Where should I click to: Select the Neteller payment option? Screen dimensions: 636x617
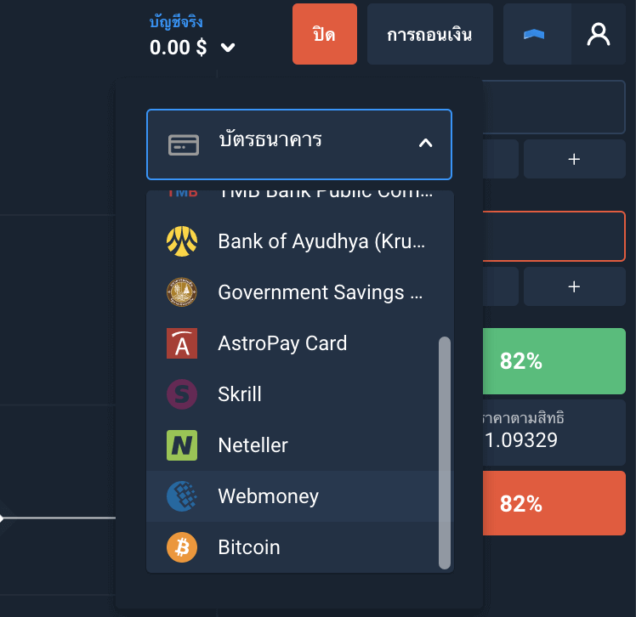(253, 445)
